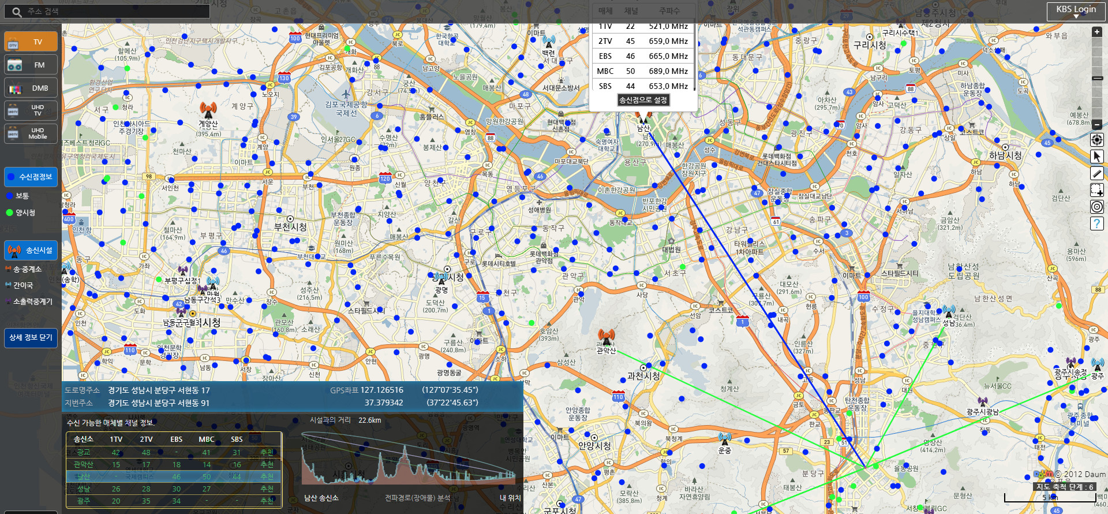Click 백련 relay station icon
The image size is (1108, 514).
point(549,42)
